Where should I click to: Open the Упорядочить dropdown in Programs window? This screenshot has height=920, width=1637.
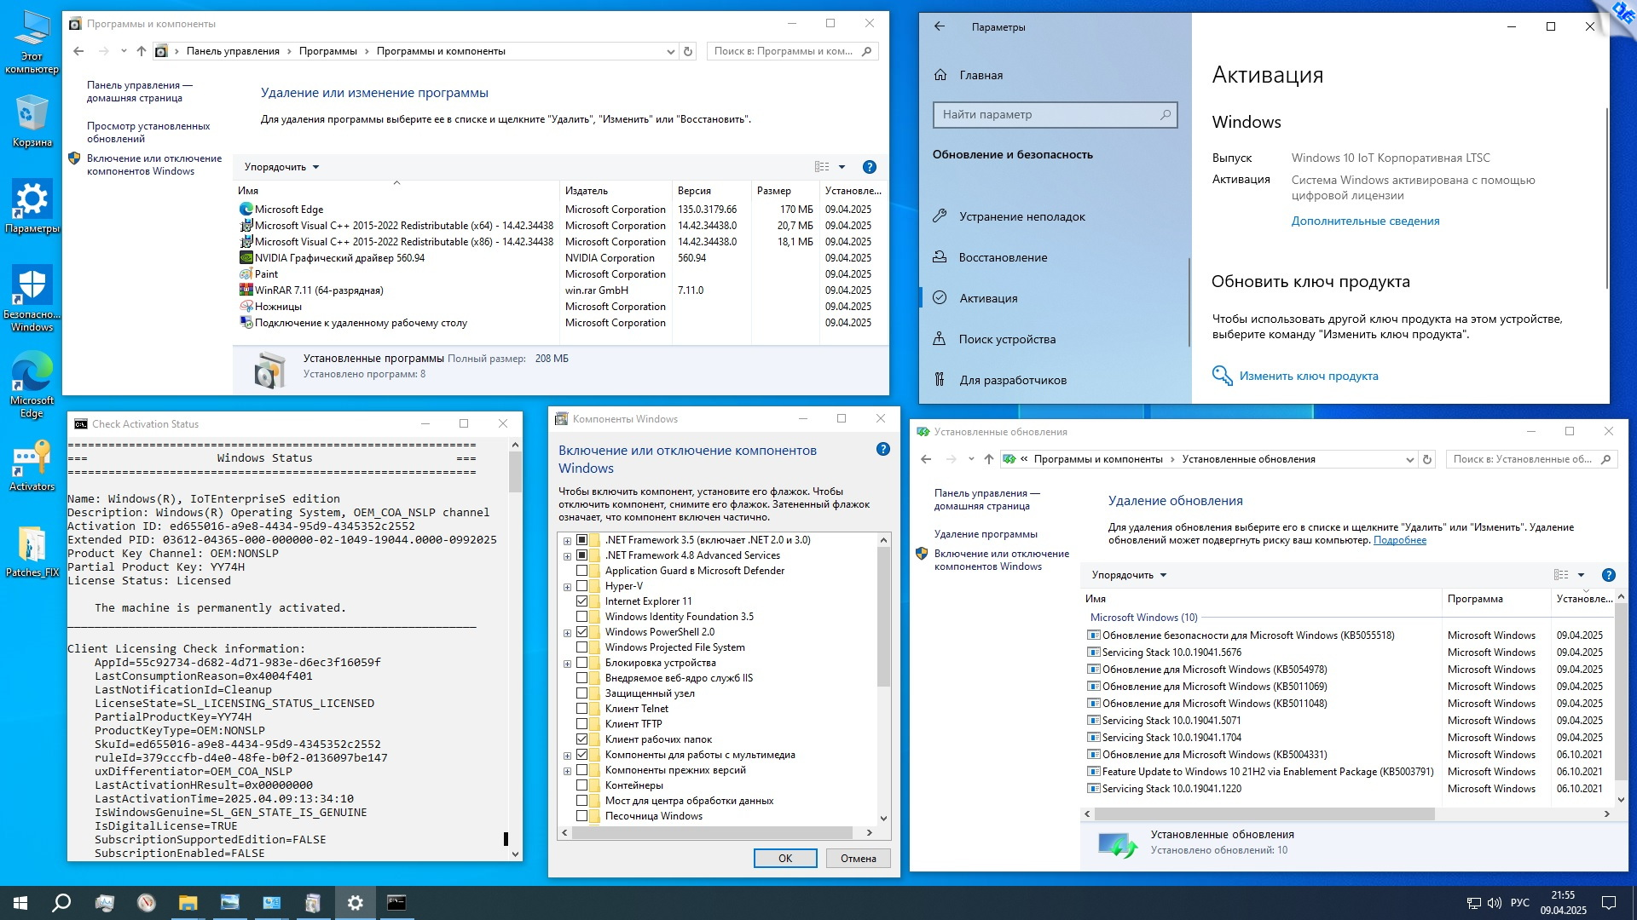[x=281, y=167]
